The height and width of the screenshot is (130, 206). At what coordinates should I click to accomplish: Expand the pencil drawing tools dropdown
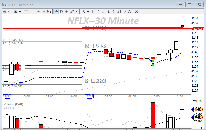77,12
